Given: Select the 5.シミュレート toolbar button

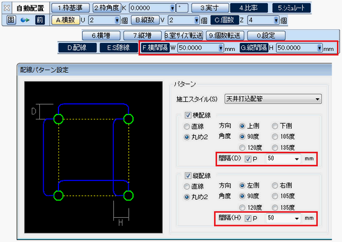Looking at the screenshot, I should 291,8.
